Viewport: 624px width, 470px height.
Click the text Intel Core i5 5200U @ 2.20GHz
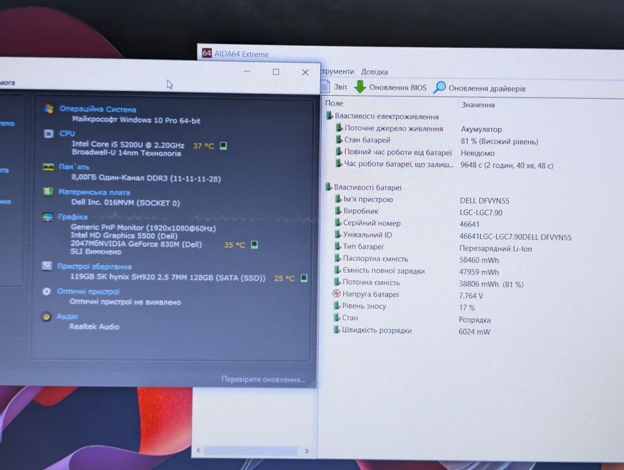128,144
